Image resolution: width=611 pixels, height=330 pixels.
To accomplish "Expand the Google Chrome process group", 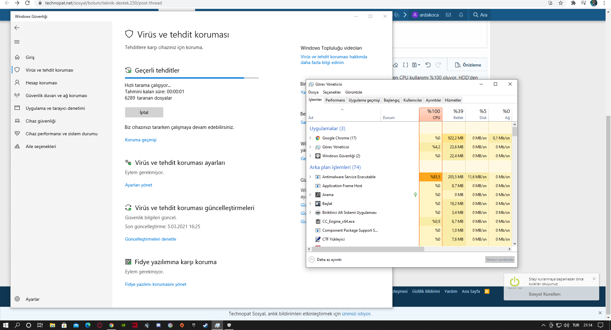I will click(310, 138).
